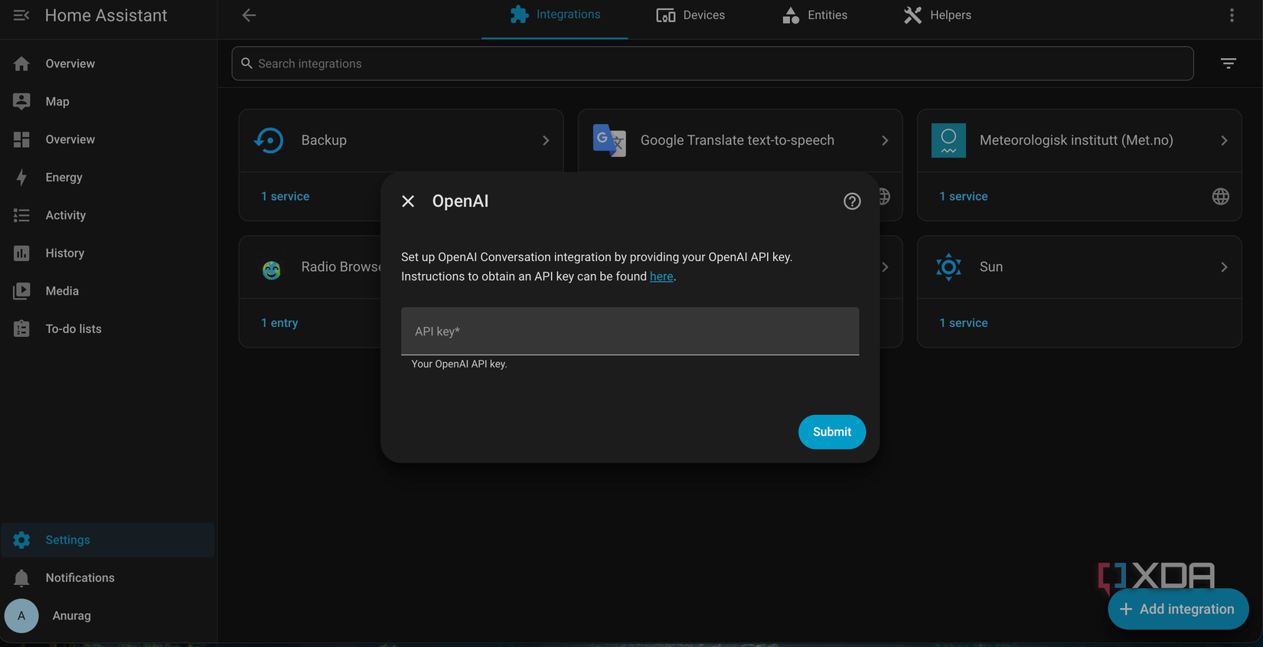The height and width of the screenshot is (647, 1263).
Task: Open Overview home icon in sidebar
Action: point(21,64)
